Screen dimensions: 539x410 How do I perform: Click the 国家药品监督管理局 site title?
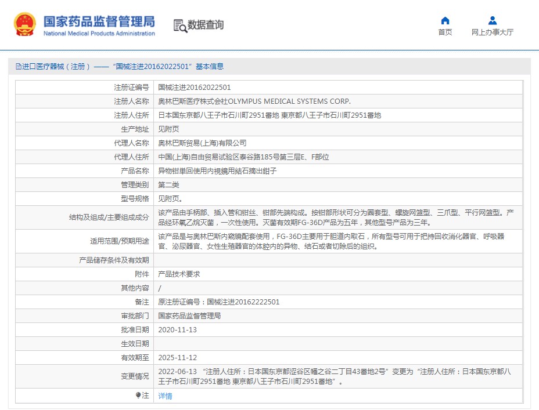point(99,22)
